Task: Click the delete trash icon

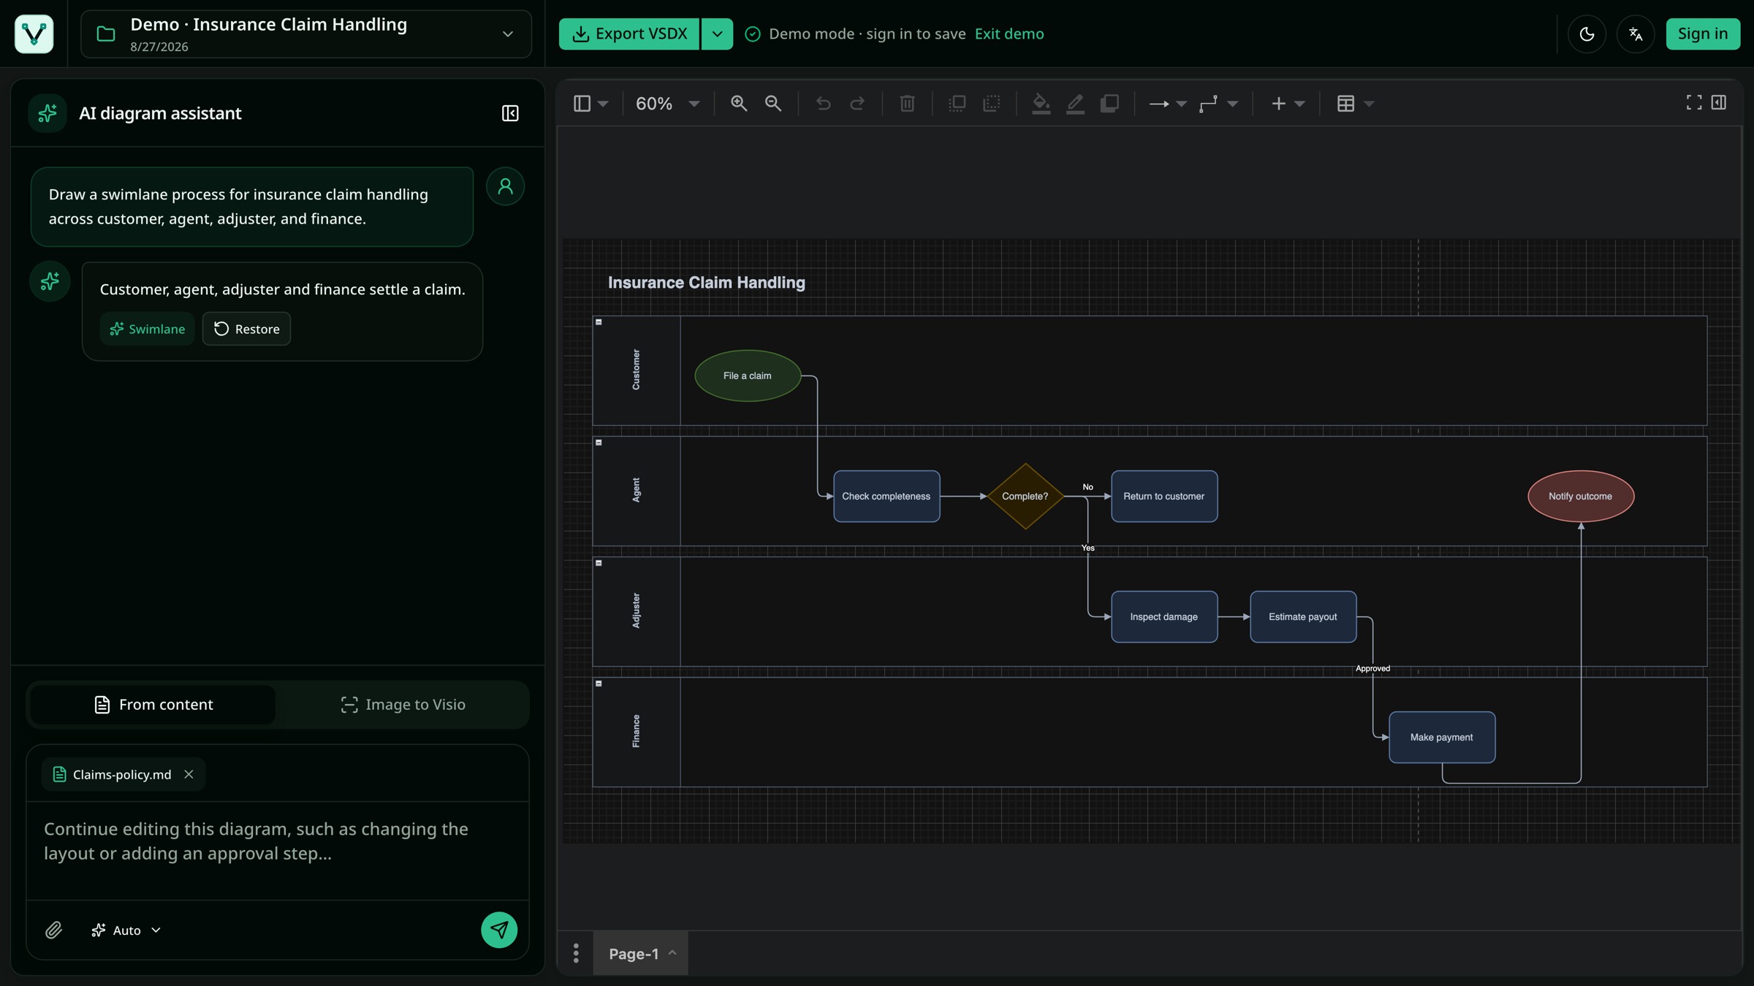Action: (907, 104)
